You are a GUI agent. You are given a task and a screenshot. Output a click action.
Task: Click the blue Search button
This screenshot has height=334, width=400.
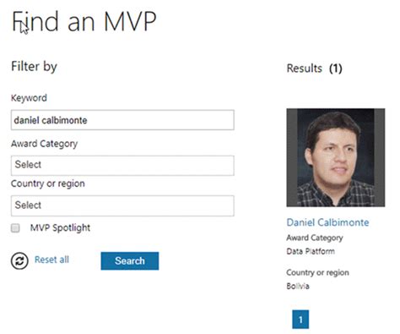pyautogui.click(x=130, y=260)
